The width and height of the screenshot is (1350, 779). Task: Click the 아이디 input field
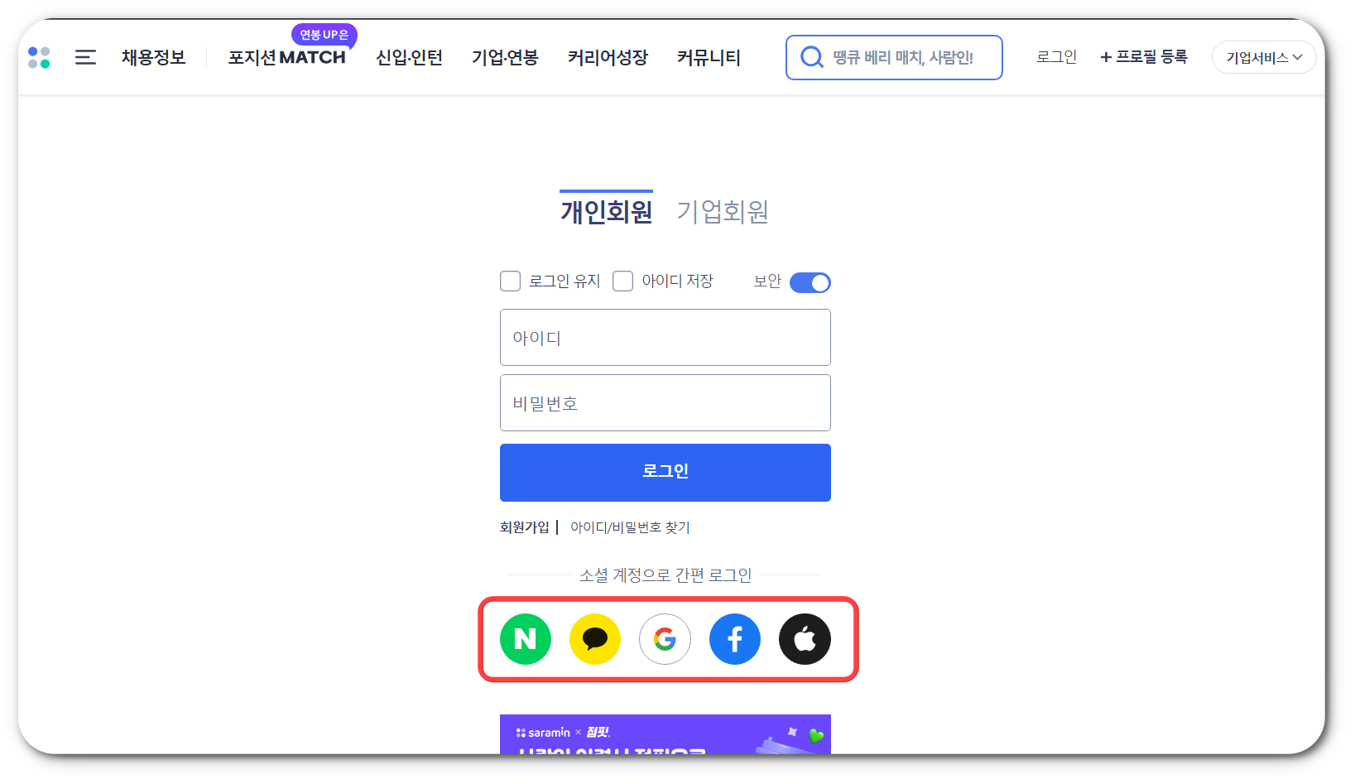point(665,337)
